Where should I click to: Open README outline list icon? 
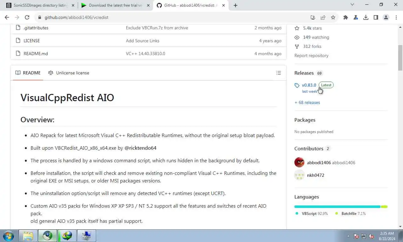[x=279, y=73]
